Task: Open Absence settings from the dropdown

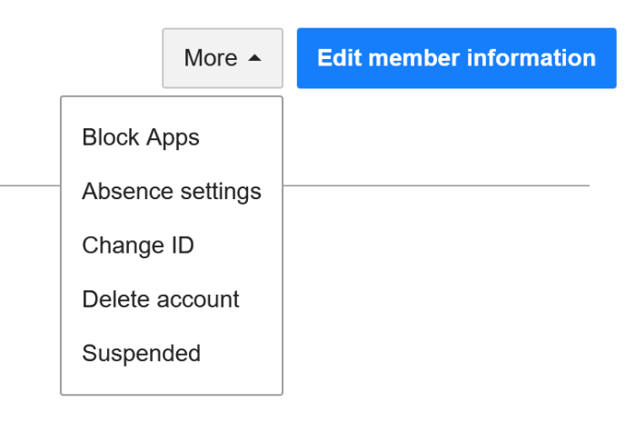Action: 172,191
